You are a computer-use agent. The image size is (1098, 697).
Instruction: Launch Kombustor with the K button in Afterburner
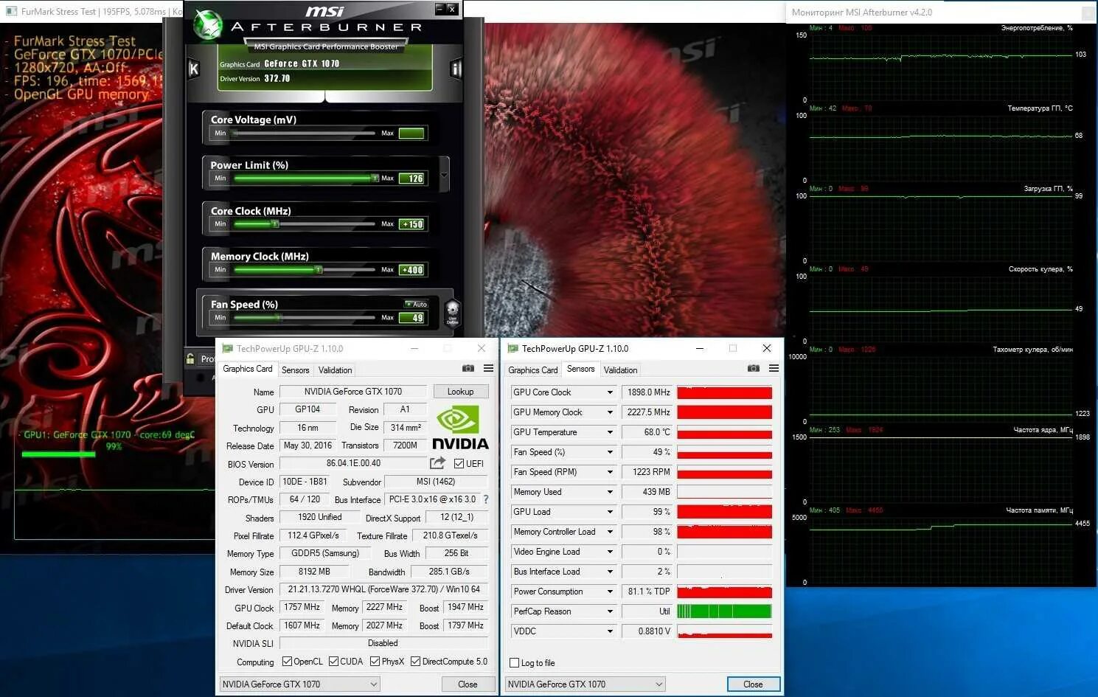point(193,69)
